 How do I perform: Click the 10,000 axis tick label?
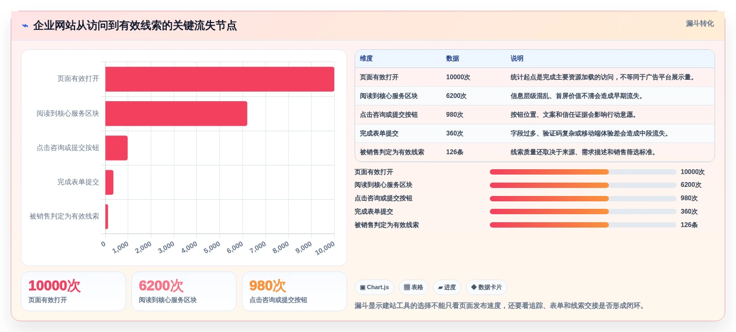coord(325,248)
